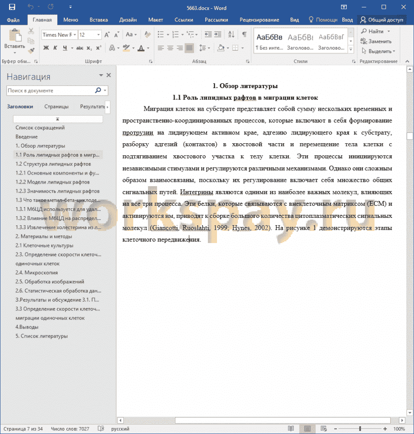Screen dimensions: 414x434
Task: Go to heading 5. Список литературы
Action: 42,336
